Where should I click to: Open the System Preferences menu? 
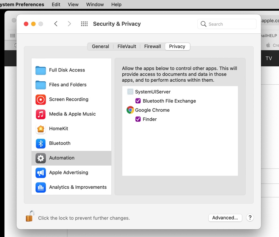[x=22, y=4]
